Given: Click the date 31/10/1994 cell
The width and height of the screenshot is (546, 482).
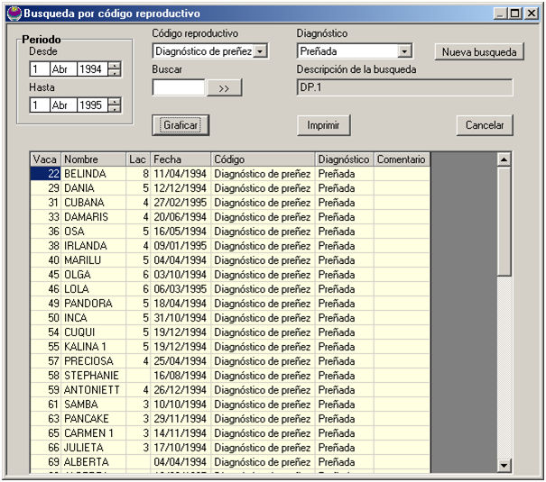Looking at the screenshot, I should pos(180,318).
